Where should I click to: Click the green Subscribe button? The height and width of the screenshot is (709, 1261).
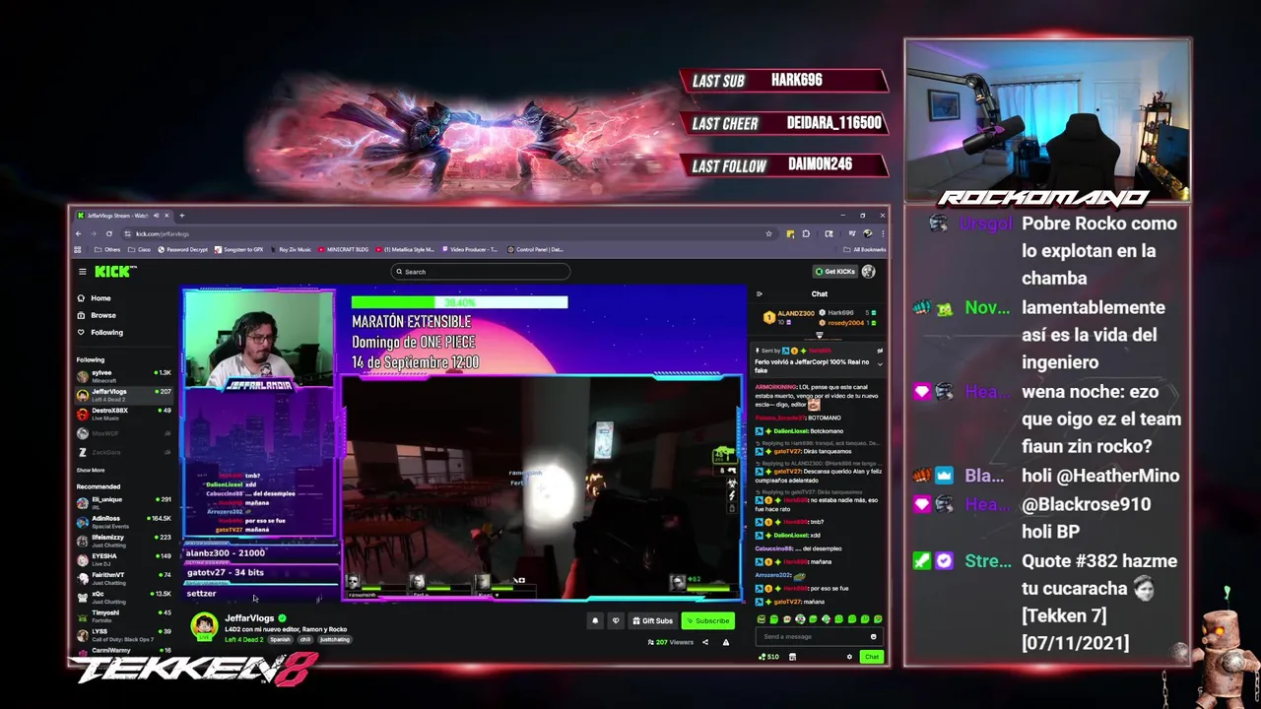tap(707, 620)
